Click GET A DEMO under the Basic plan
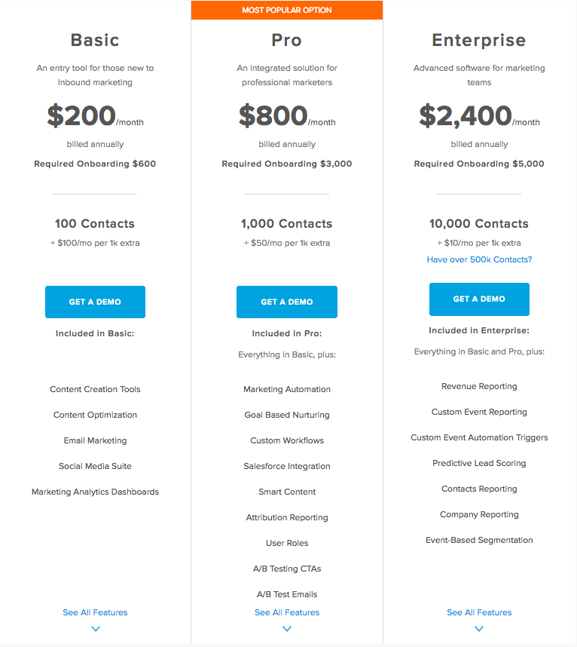This screenshot has height=647, width=577. 95,302
